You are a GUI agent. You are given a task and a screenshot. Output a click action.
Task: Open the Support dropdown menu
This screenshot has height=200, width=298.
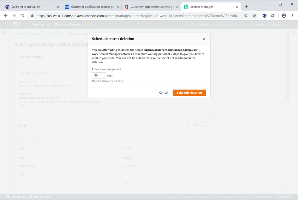pyautogui.click(x=279, y=25)
